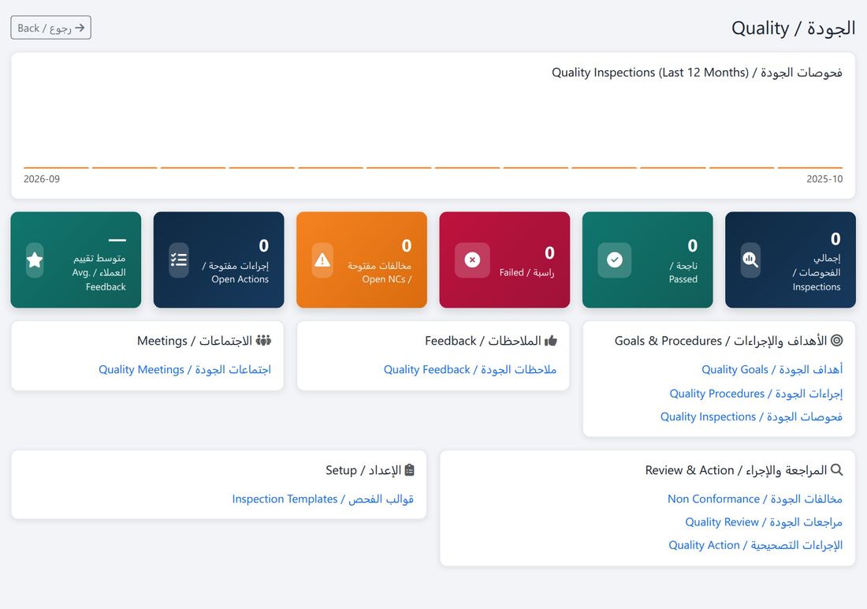Open the Quality Inspections link

click(x=751, y=417)
